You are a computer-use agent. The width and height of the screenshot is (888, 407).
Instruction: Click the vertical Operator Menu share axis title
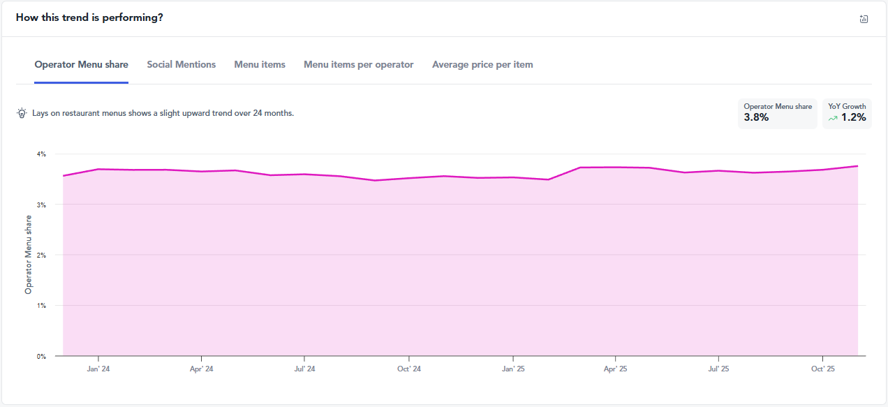(x=29, y=255)
